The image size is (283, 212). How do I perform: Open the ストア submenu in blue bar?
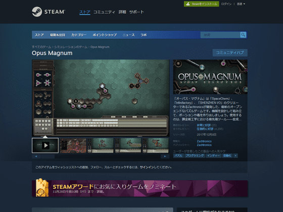pos(39,35)
